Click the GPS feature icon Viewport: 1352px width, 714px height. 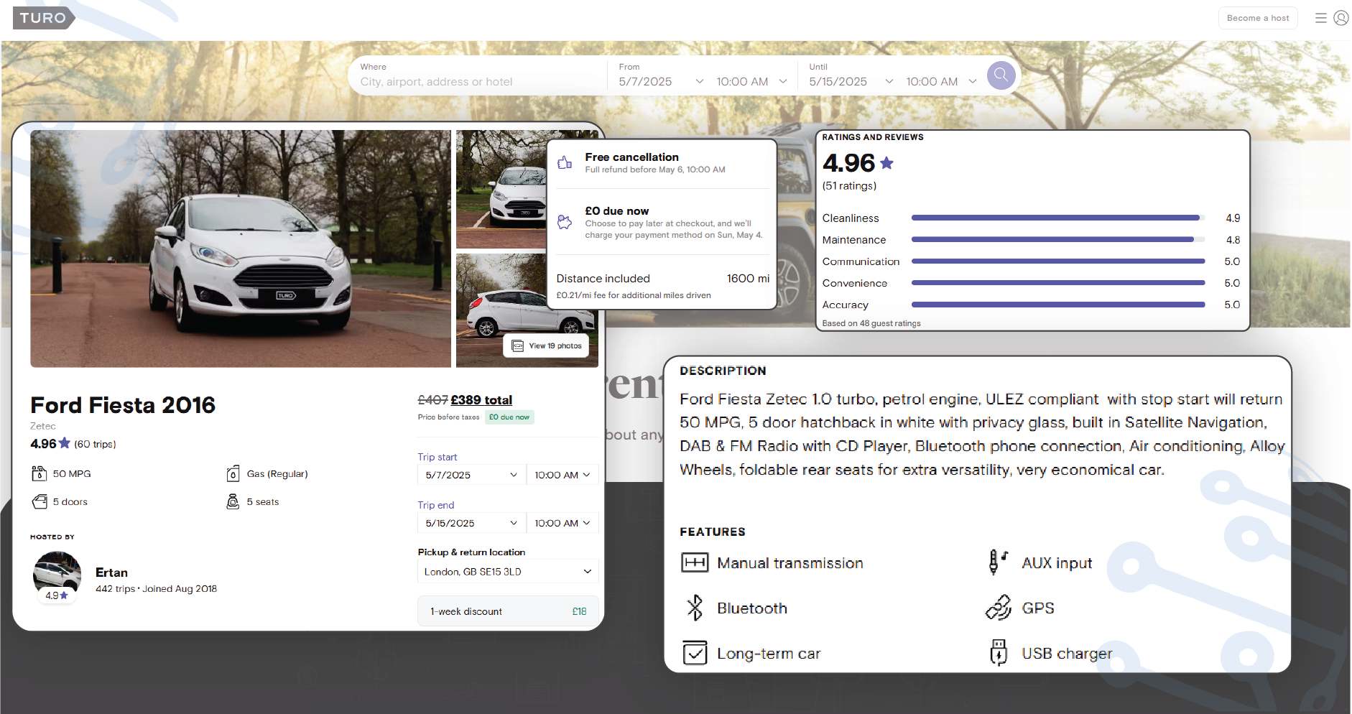pos(999,607)
